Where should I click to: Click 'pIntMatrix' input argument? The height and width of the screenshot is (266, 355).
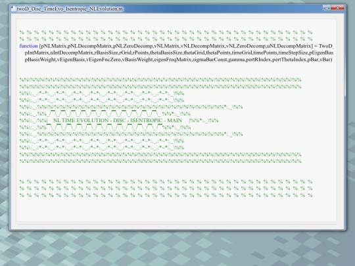[x=37, y=53]
